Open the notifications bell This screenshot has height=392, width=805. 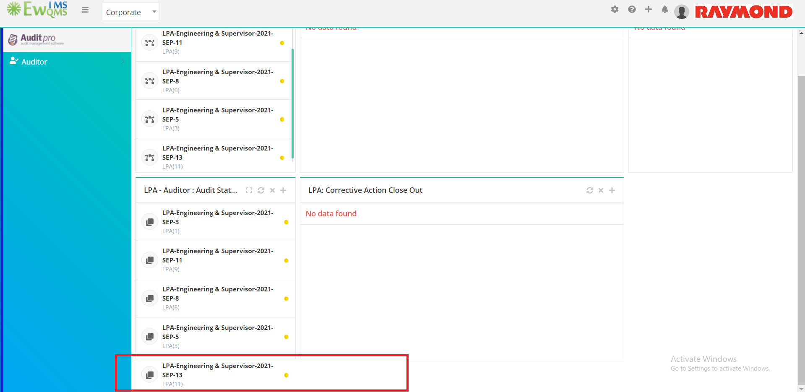point(665,9)
